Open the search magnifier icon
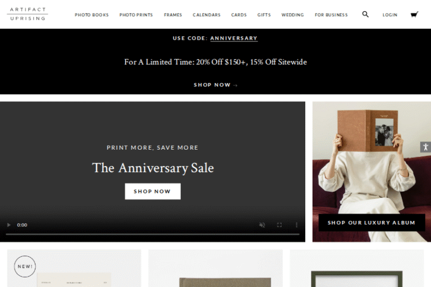The height and width of the screenshot is (287, 431). coord(365,14)
